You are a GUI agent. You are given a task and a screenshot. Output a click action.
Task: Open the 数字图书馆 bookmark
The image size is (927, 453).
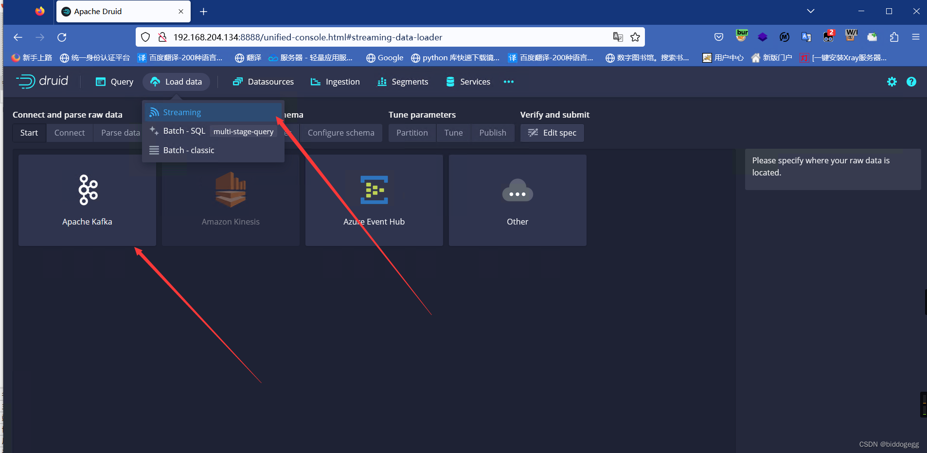coord(647,58)
